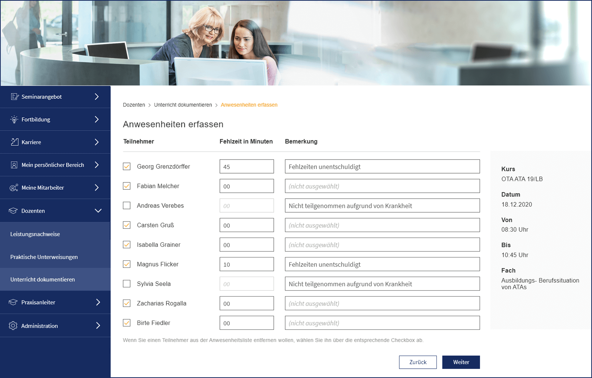
Task: Expand Karriere menu chevron
Action: pos(97,142)
